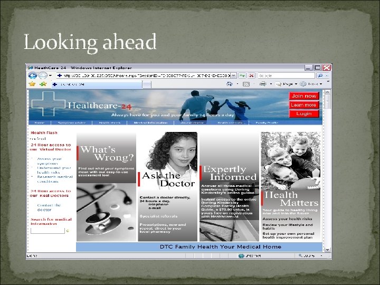Open the Tools menu in command bar
The image size is (380, 285).
pyautogui.click(x=311, y=84)
